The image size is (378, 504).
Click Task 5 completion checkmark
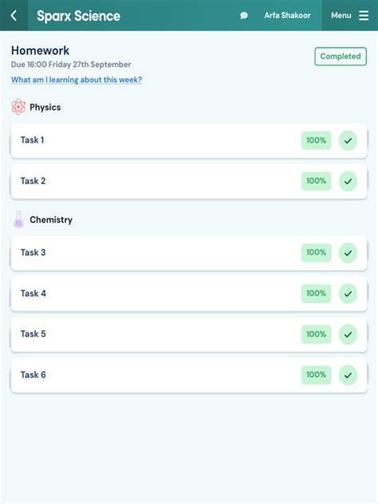(x=348, y=334)
